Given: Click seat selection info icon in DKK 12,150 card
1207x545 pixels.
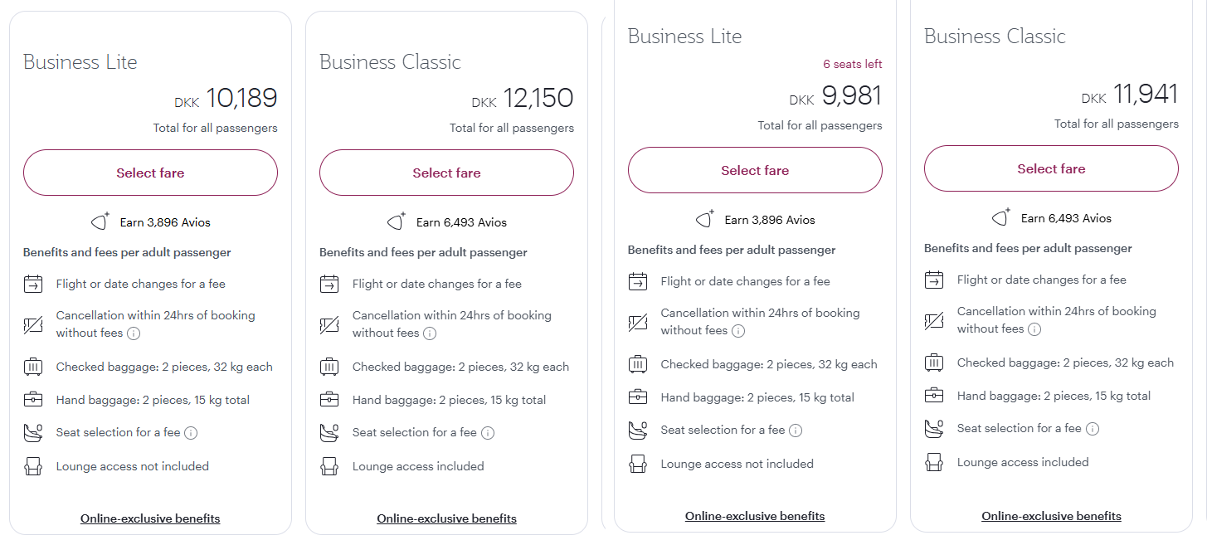Looking at the screenshot, I should click(x=488, y=433).
